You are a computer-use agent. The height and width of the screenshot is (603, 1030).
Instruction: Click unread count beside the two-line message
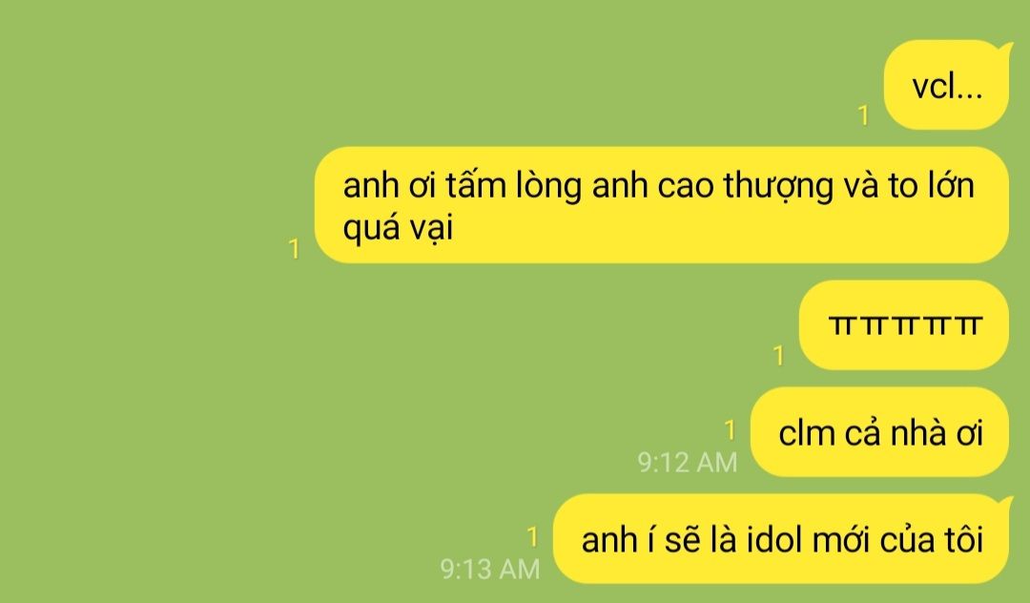pyautogui.click(x=295, y=249)
